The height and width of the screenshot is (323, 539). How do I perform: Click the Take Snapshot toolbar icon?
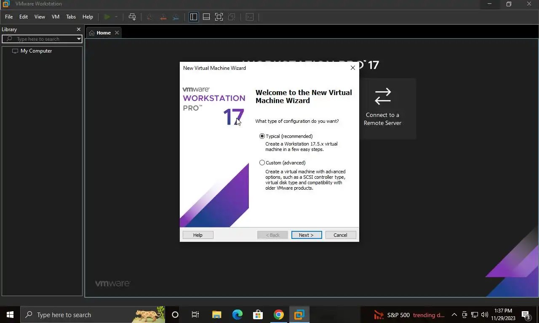[x=149, y=17]
